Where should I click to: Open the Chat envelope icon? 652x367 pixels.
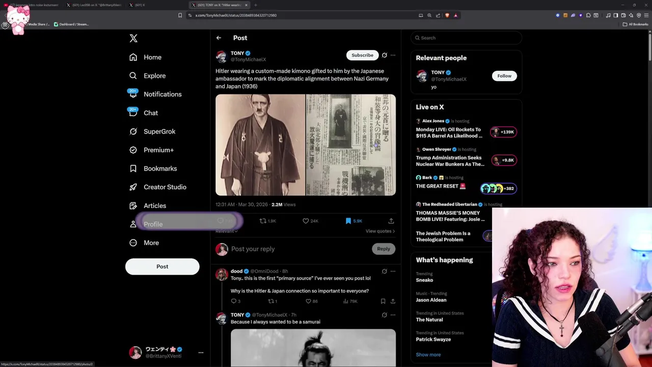tap(133, 113)
